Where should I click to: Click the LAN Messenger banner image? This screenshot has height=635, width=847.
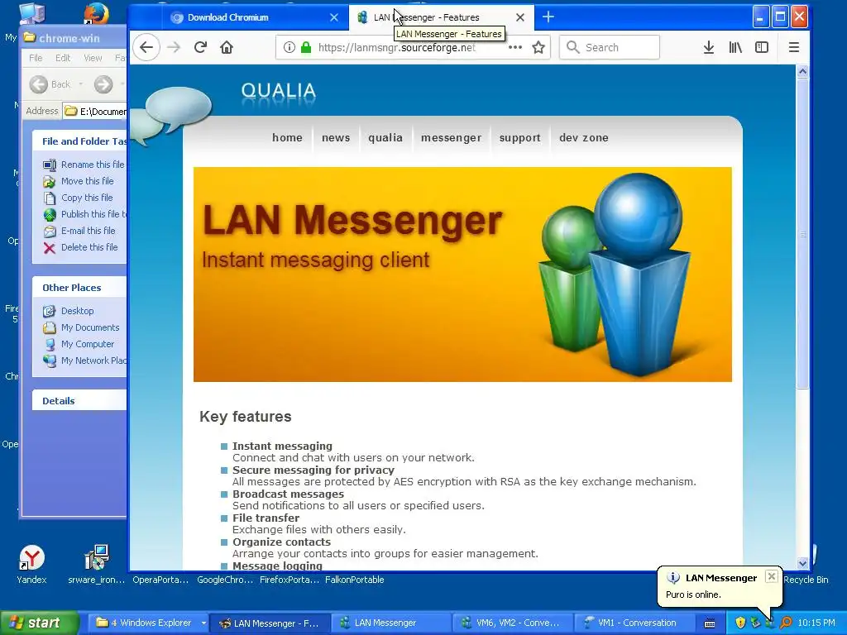[x=462, y=275]
